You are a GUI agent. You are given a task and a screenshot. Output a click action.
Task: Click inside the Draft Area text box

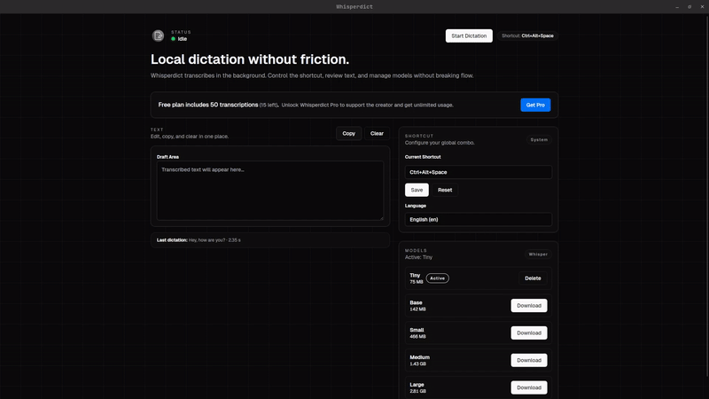coord(270,191)
